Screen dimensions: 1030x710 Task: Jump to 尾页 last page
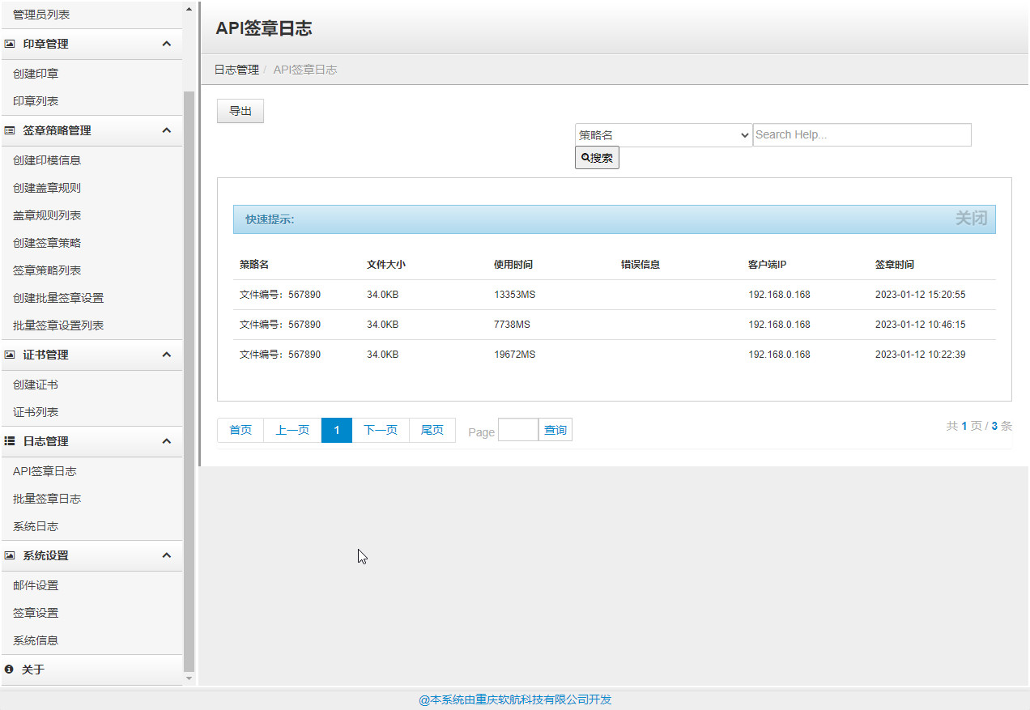coord(432,430)
